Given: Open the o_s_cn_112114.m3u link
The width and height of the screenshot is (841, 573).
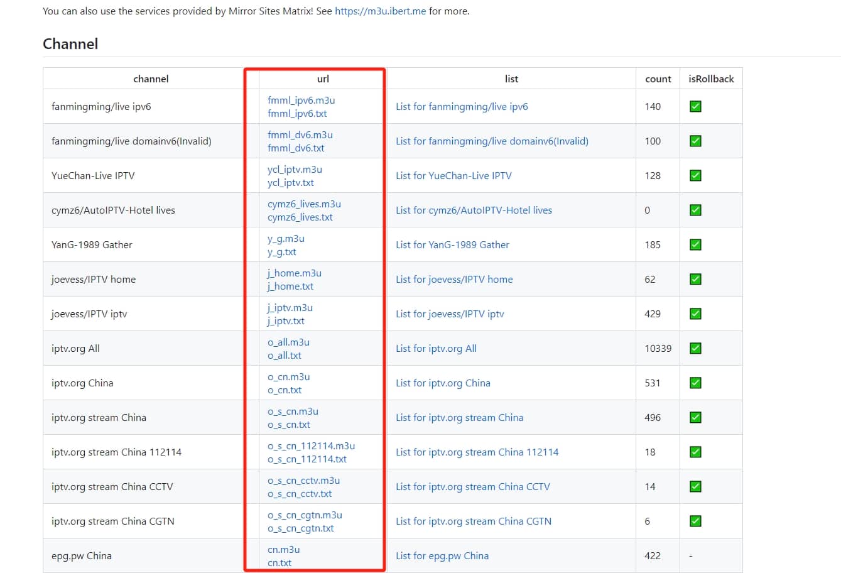Looking at the screenshot, I should pyautogui.click(x=312, y=445).
